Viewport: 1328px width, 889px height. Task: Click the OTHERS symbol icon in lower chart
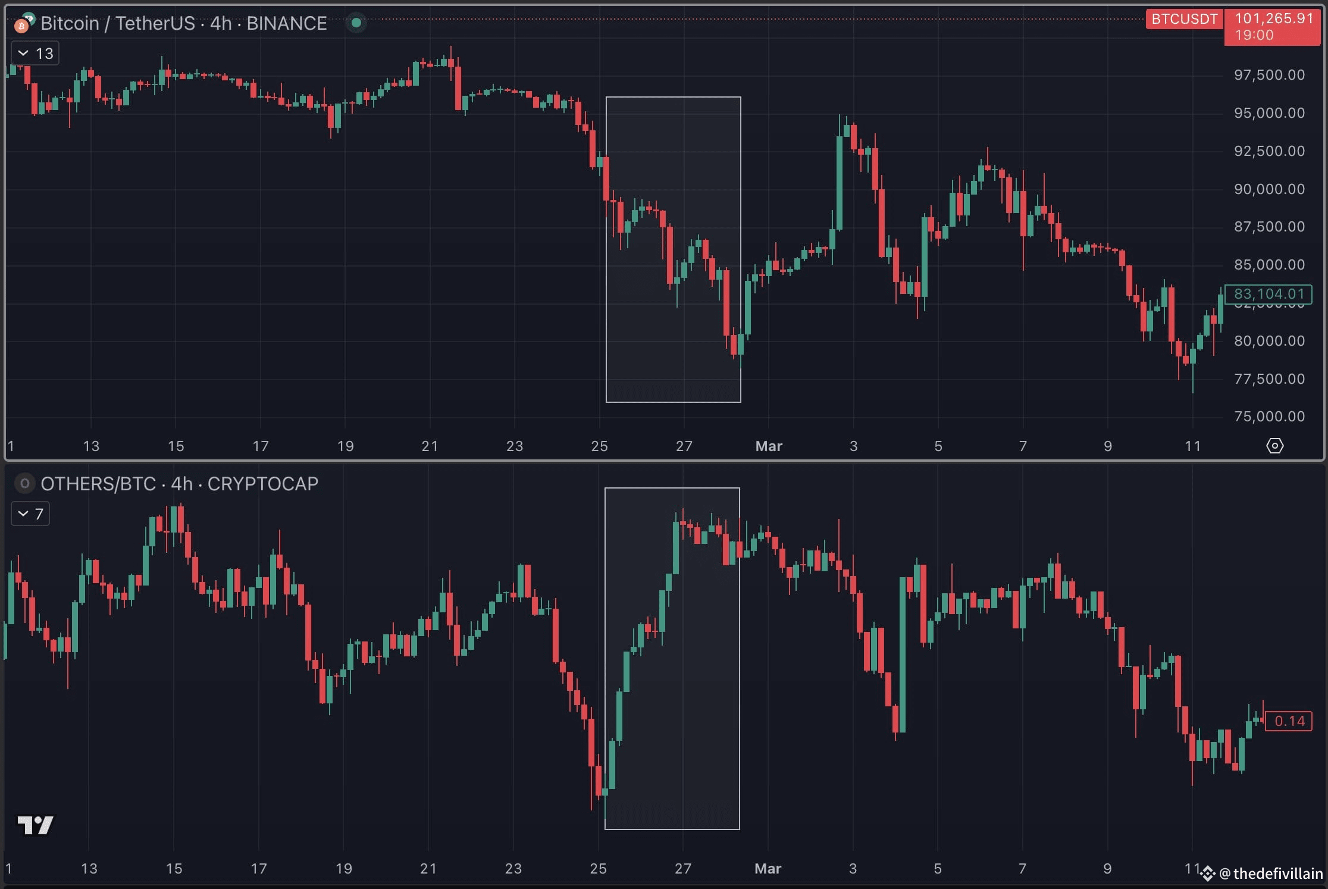24,483
